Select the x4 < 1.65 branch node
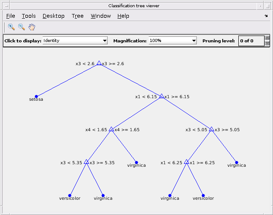The height and width of the screenshot is (215, 273). tap(111, 129)
